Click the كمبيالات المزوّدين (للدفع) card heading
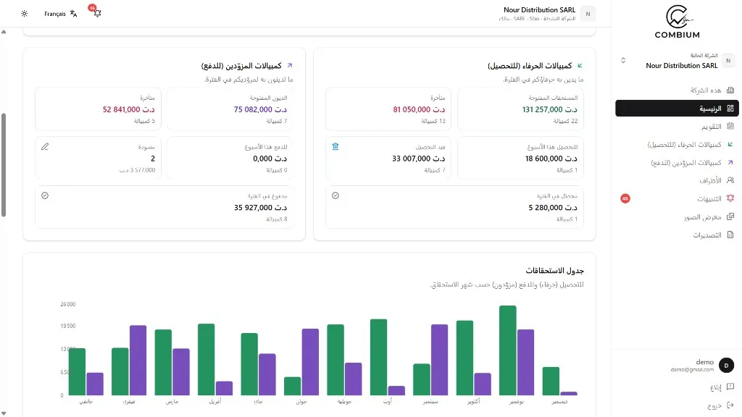The height and width of the screenshot is (417, 742). (x=241, y=66)
